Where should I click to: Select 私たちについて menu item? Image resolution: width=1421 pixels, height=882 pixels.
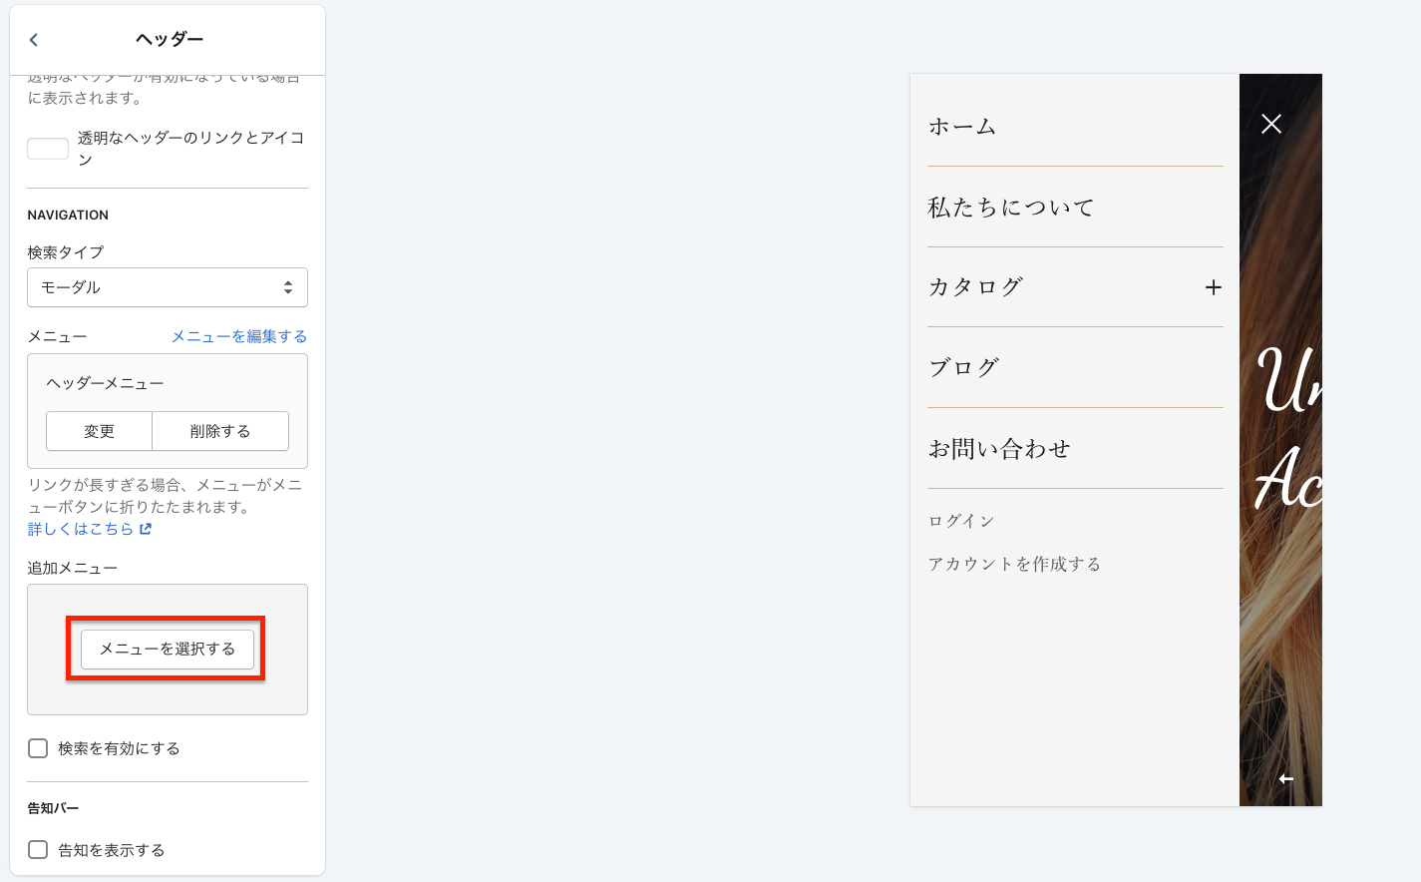click(x=1010, y=208)
